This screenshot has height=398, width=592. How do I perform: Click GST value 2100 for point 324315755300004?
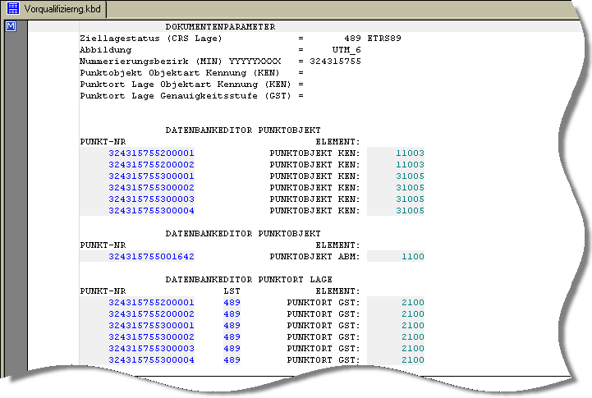point(412,360)
